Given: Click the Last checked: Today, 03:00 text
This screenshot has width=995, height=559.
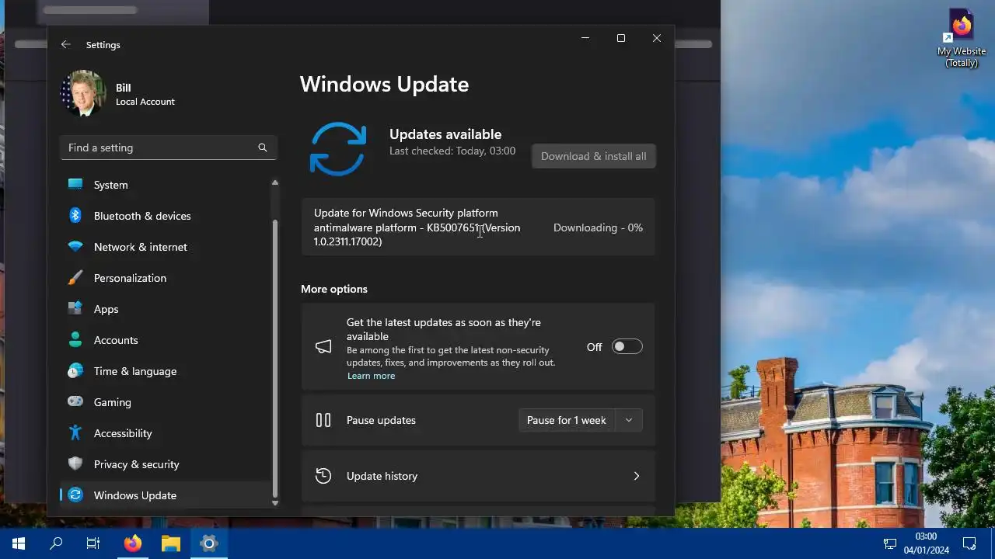Looking at the screenshot, I should click(452, 151).
